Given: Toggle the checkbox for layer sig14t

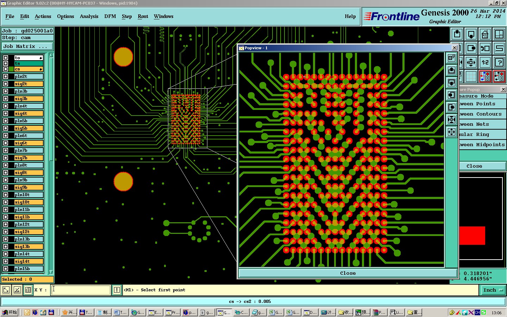Looking at the screenshot, I should [x=6, y=261].
